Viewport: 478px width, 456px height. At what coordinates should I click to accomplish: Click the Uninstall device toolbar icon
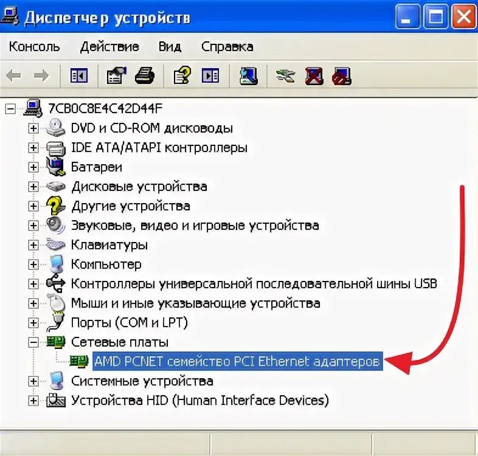pyautogui.click(x=314, y=76)
